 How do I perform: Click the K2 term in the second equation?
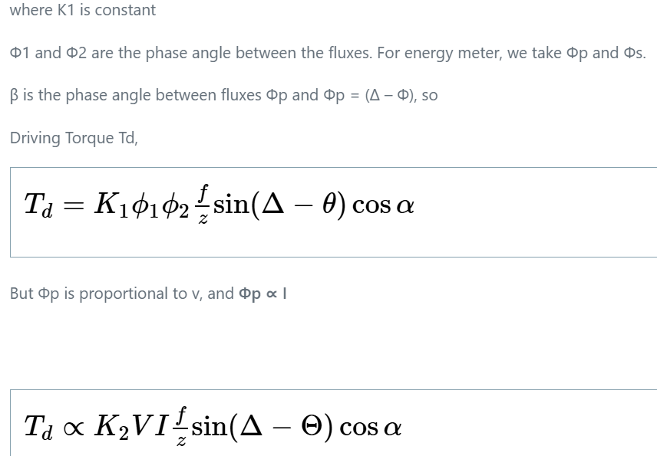(x=111, y=427)
